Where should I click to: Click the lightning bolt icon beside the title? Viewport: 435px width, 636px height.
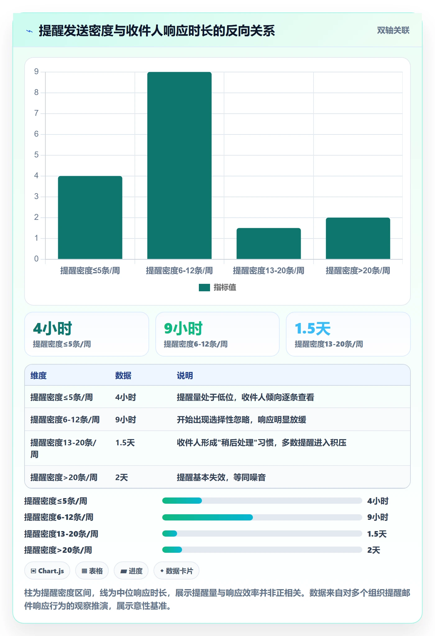click(x=30, y=31)
